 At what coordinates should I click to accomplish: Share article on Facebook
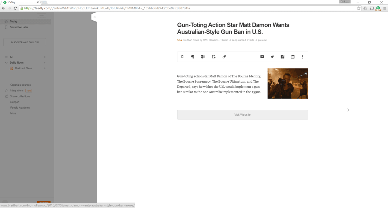pos(283,57)
